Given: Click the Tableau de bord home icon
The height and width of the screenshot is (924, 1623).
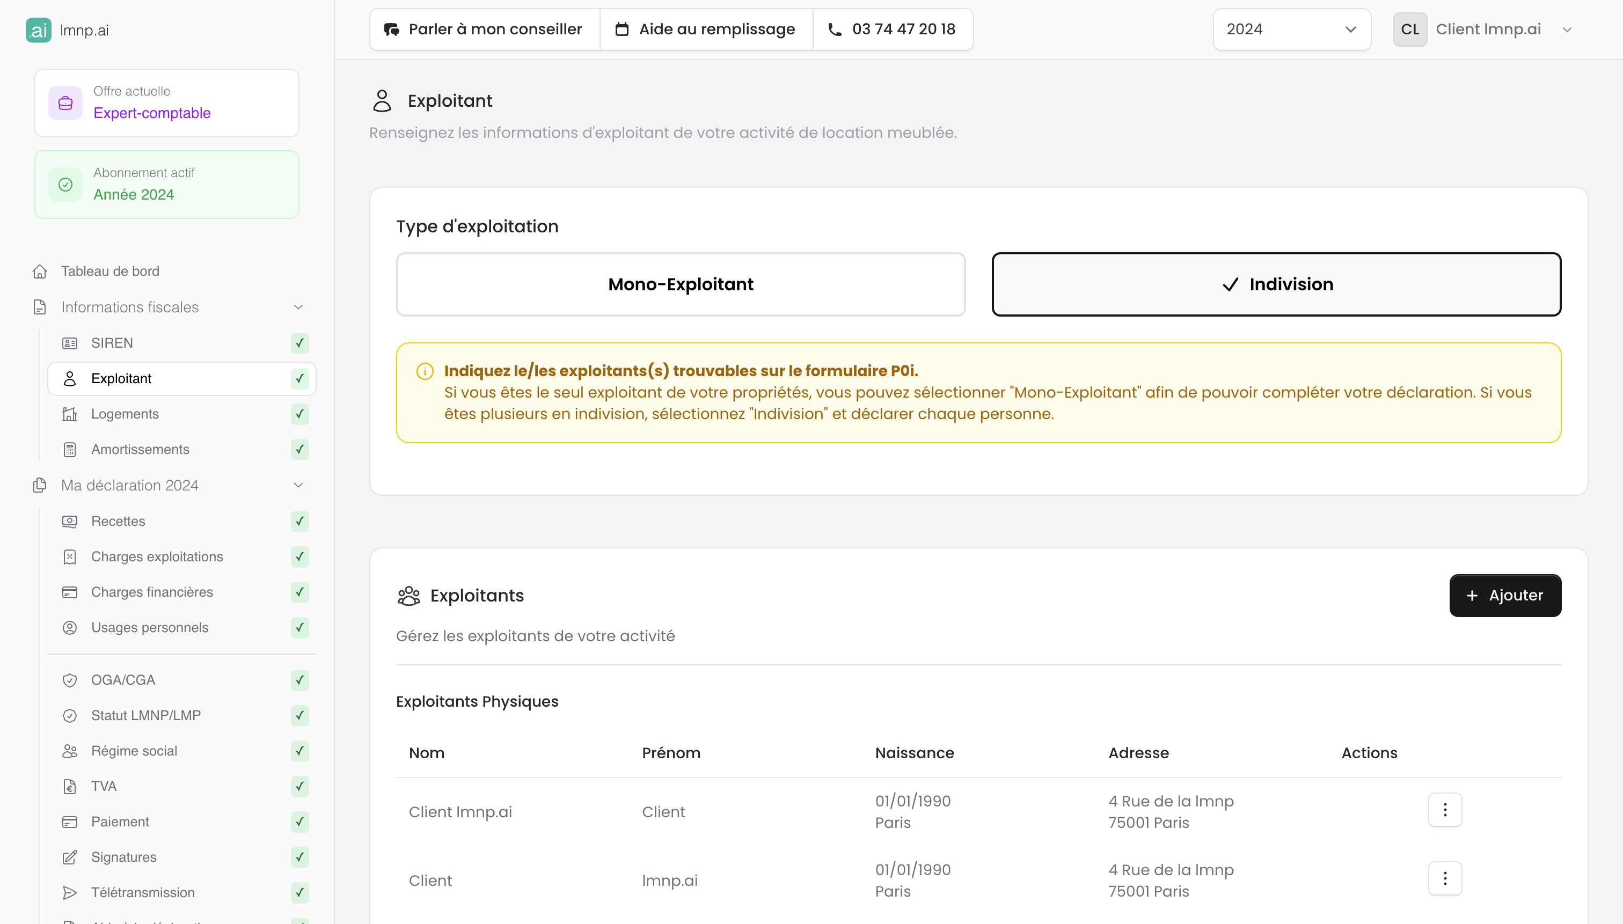Looking at the screenshot, I should (x=39, y=272).
